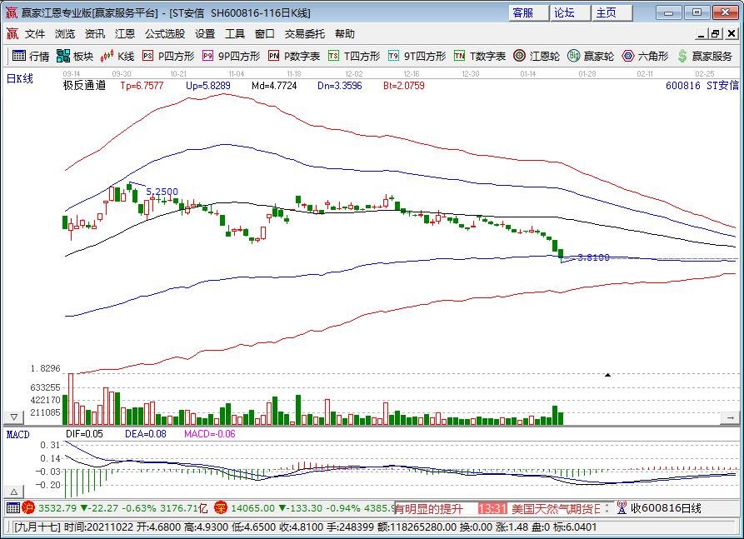This screenshot has width=744, height=539.
Task: Click the right-arrow button beside volume panel
Action: tap(730, 417)
